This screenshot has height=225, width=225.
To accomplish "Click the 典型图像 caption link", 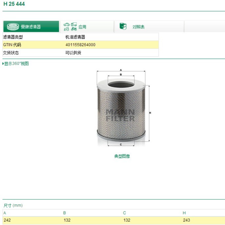I will pyautogui.click(x=122, y=156).
